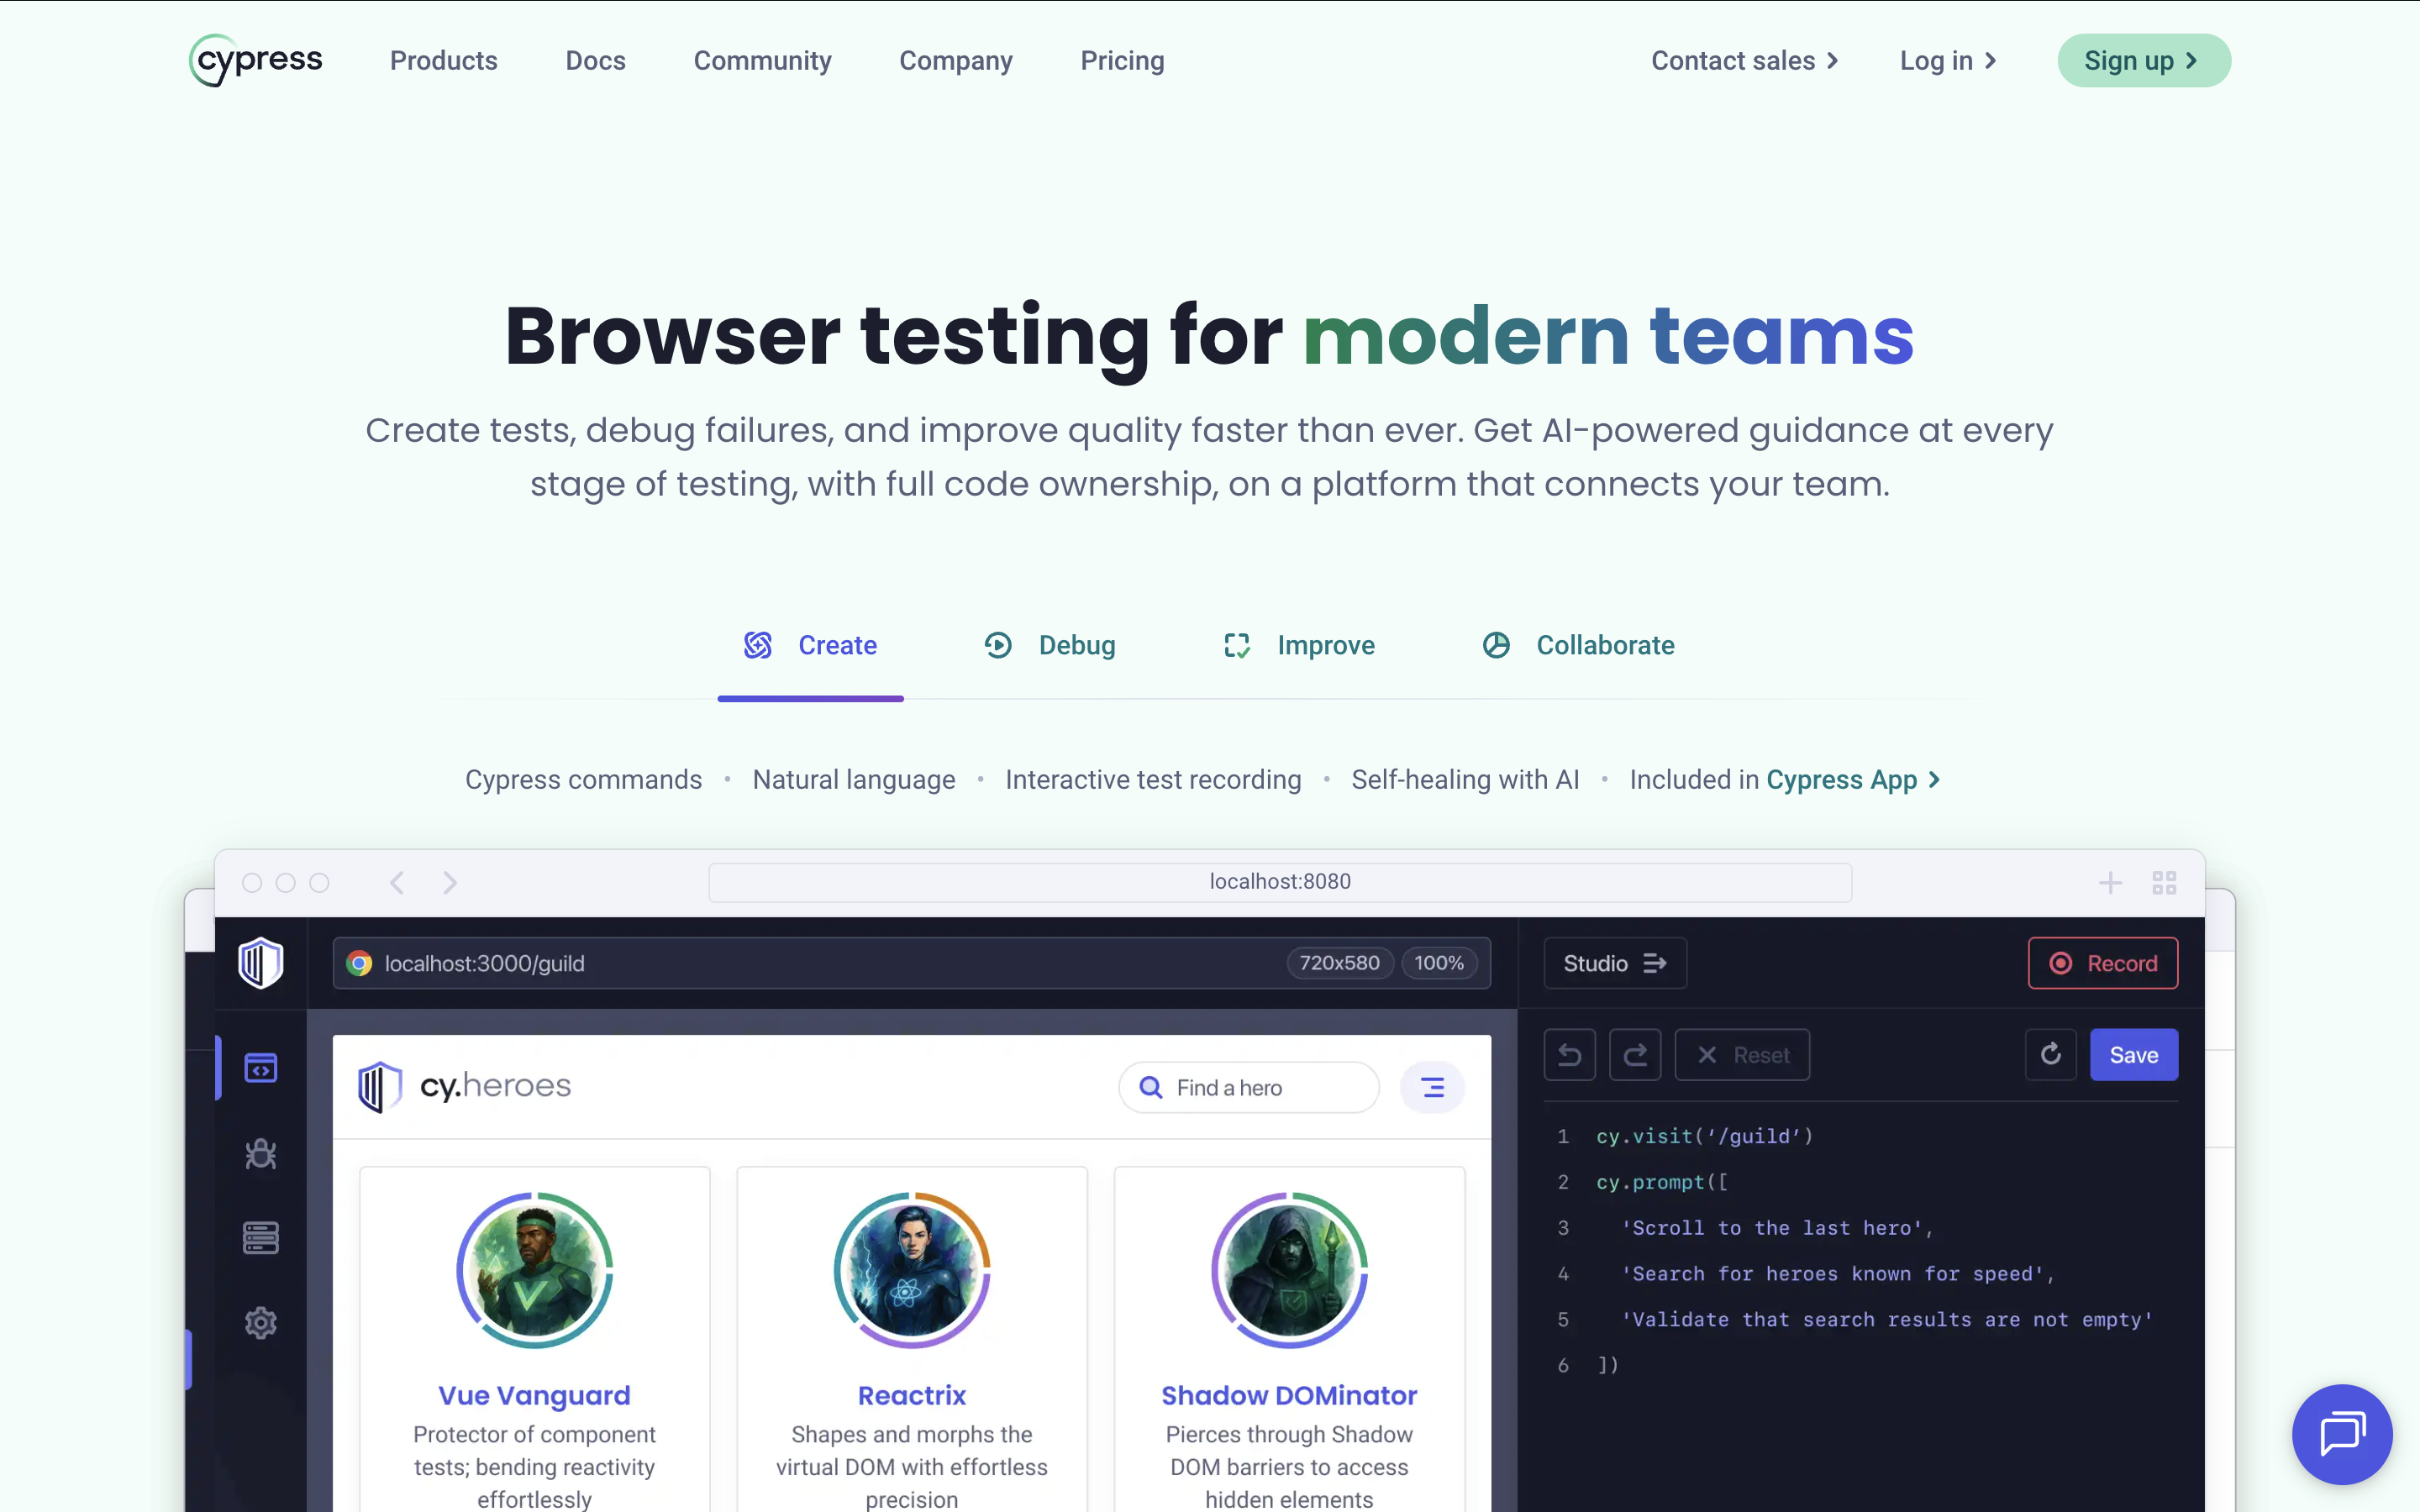This screenshot has width=2420, height=1512.
Task: Click the Cypress shield logo in the sidebar
Action: click(260, 963)
